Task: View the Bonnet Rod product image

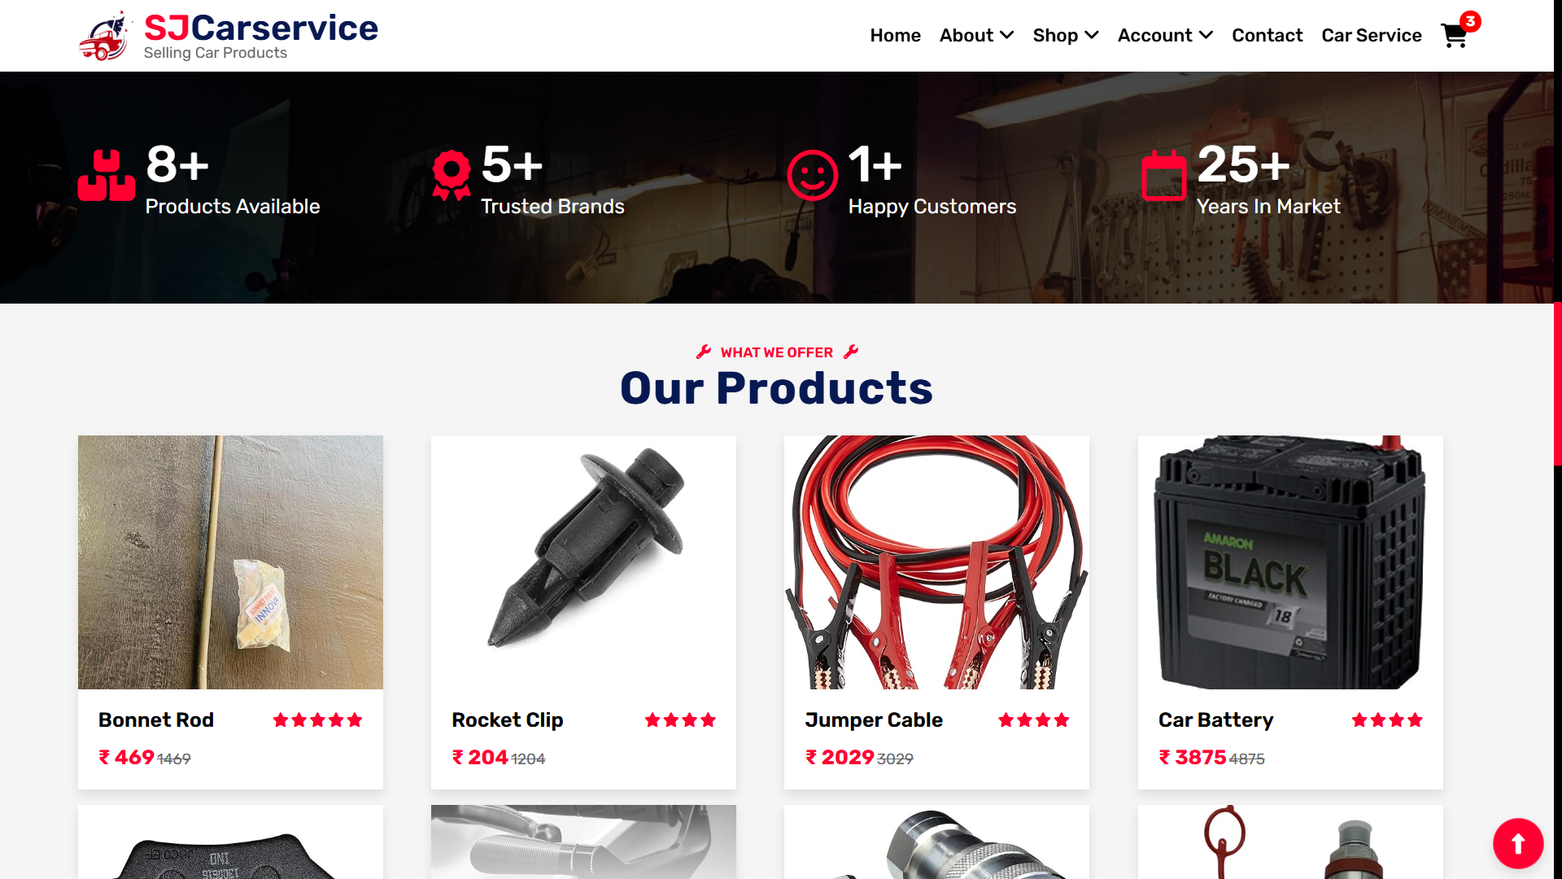Action: coord(230,562)
